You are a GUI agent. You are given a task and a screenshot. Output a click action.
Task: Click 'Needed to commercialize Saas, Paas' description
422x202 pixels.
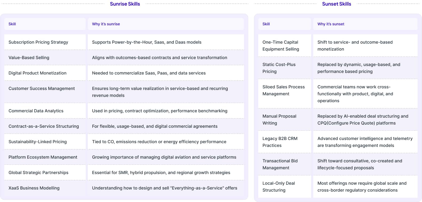tap(149, 73)
